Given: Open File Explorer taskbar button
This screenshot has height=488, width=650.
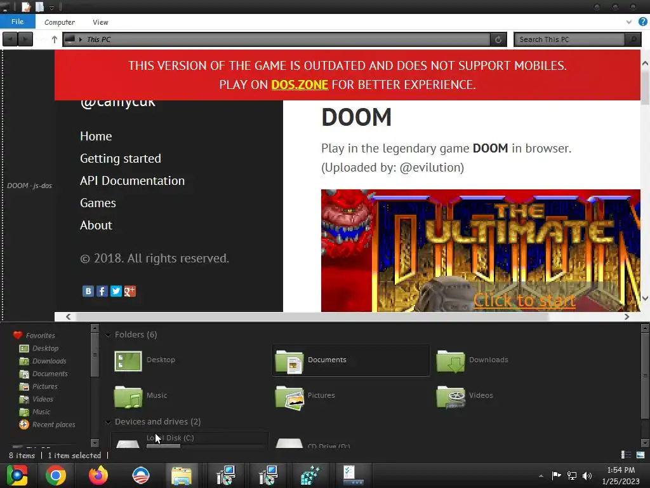Looking at the screenshot, I should pyautogui.click(x=182, y=475).
